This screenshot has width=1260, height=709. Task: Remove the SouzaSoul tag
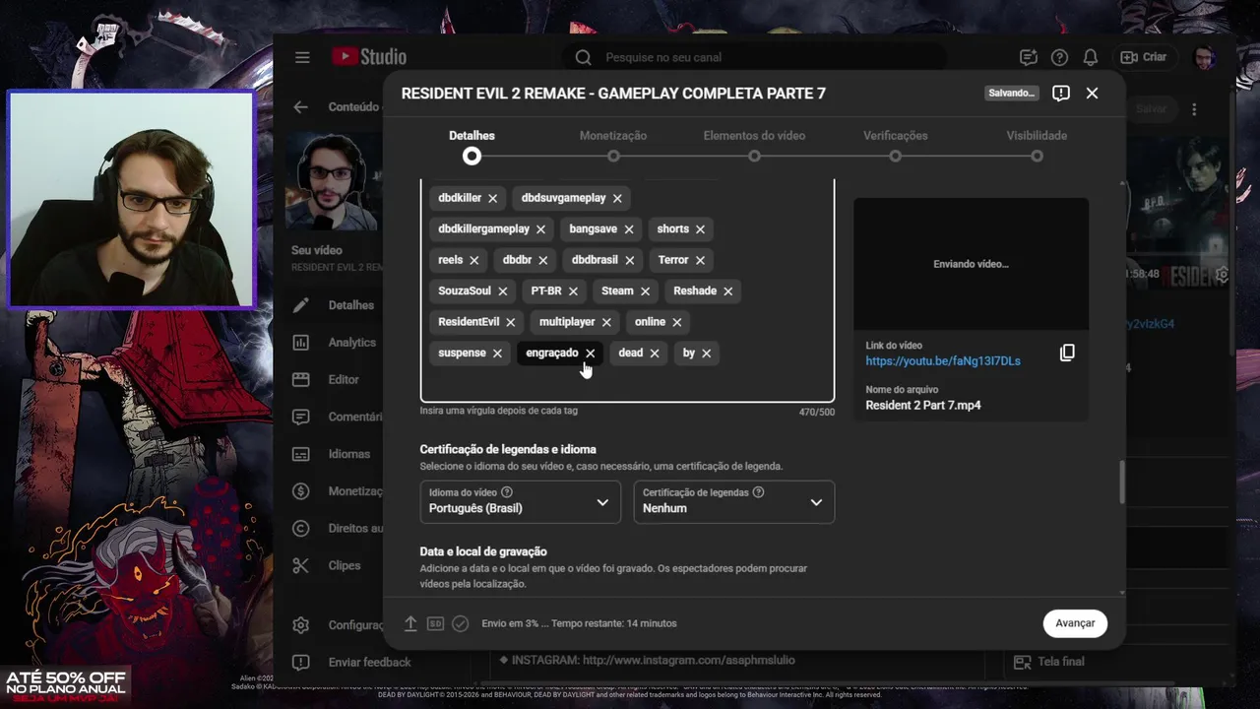click(503, 291)
